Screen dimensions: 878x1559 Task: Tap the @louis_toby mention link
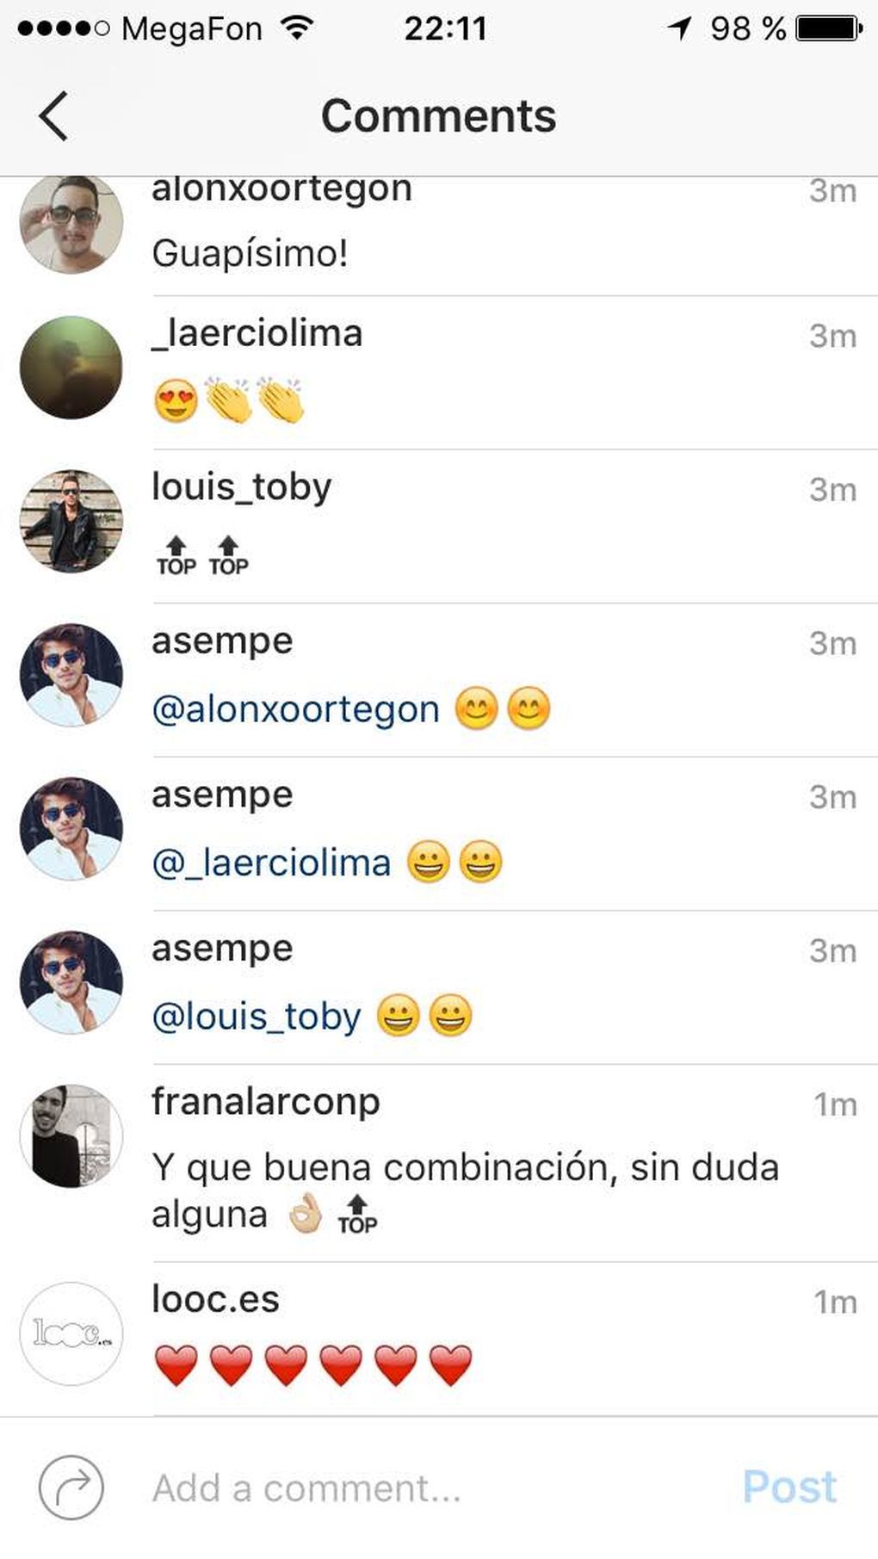pos(257,1017)
